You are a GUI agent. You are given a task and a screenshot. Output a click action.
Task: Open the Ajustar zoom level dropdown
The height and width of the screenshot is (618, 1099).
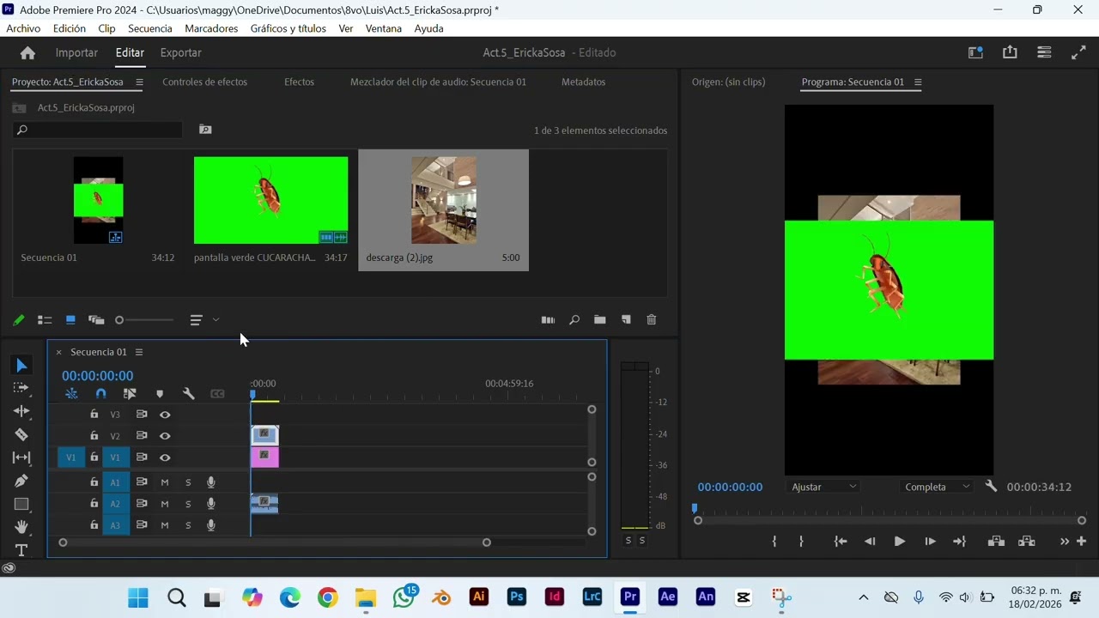click(823, 487)
